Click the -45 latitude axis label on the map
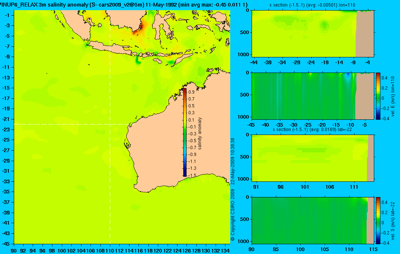 5,243
